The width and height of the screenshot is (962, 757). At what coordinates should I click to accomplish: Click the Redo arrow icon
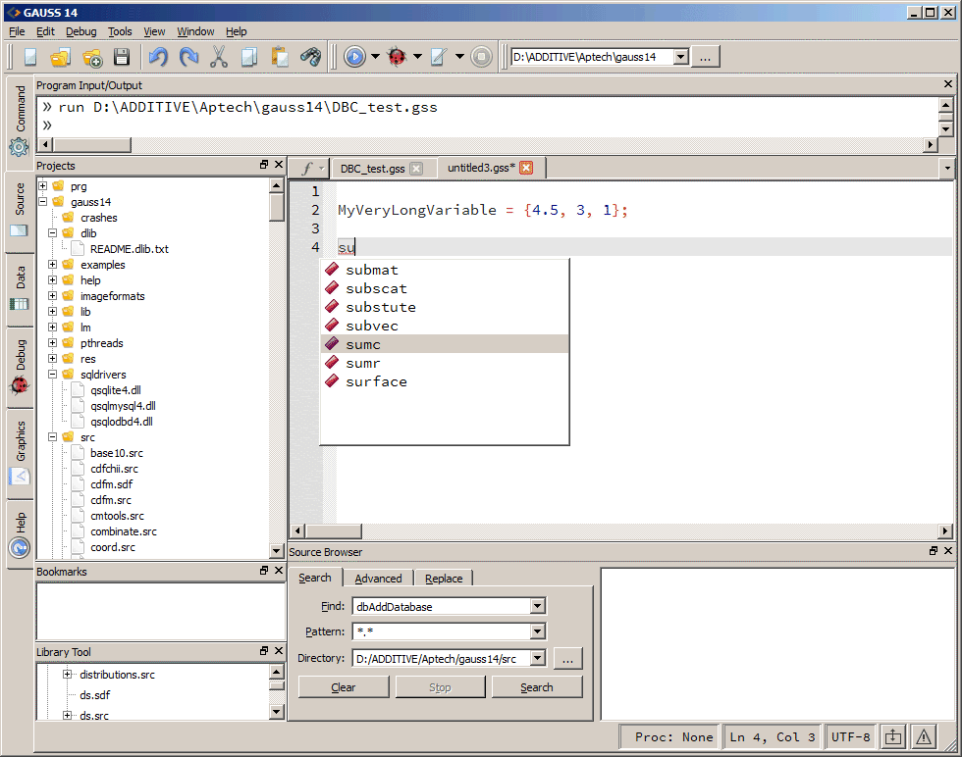coord(188,57)
